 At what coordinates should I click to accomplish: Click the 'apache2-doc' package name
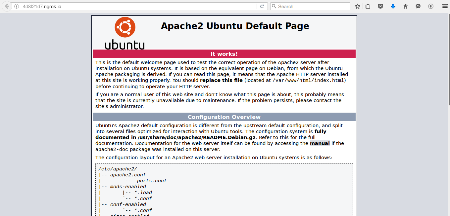(111, 149)
